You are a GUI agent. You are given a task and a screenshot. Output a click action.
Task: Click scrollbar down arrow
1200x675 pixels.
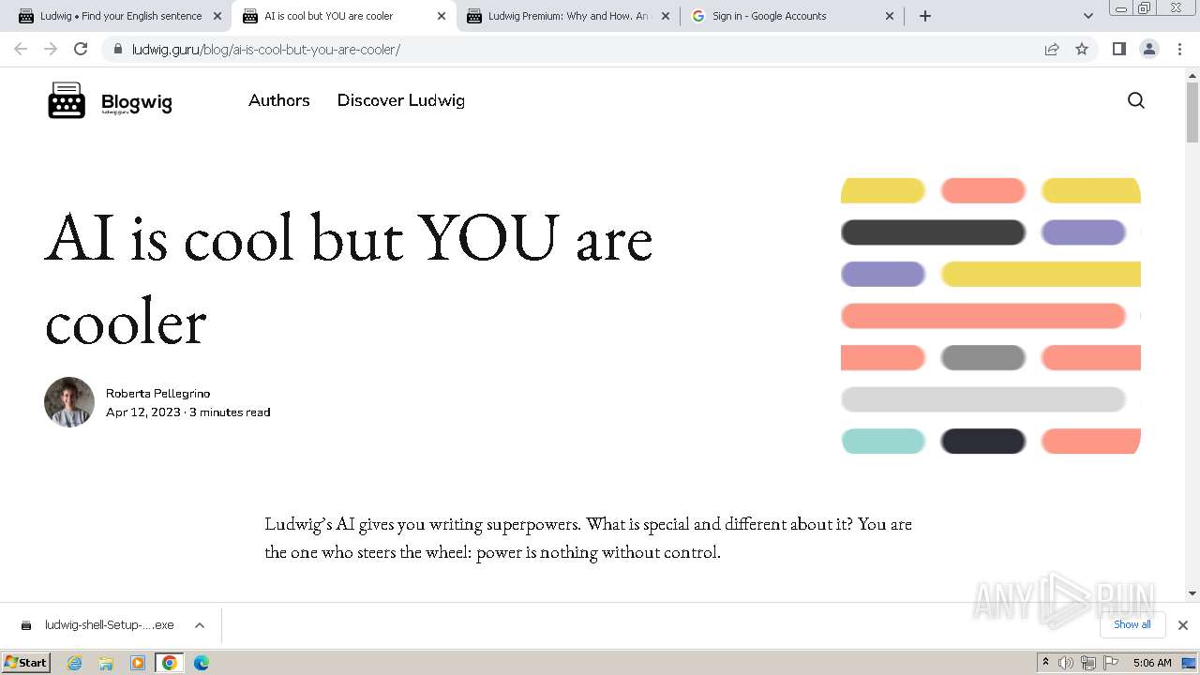point(1192,592)
